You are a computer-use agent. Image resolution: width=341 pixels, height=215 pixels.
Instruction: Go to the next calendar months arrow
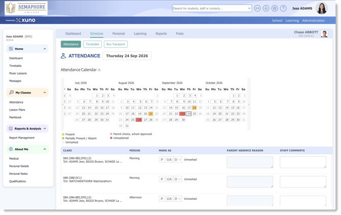click(249, 104)
